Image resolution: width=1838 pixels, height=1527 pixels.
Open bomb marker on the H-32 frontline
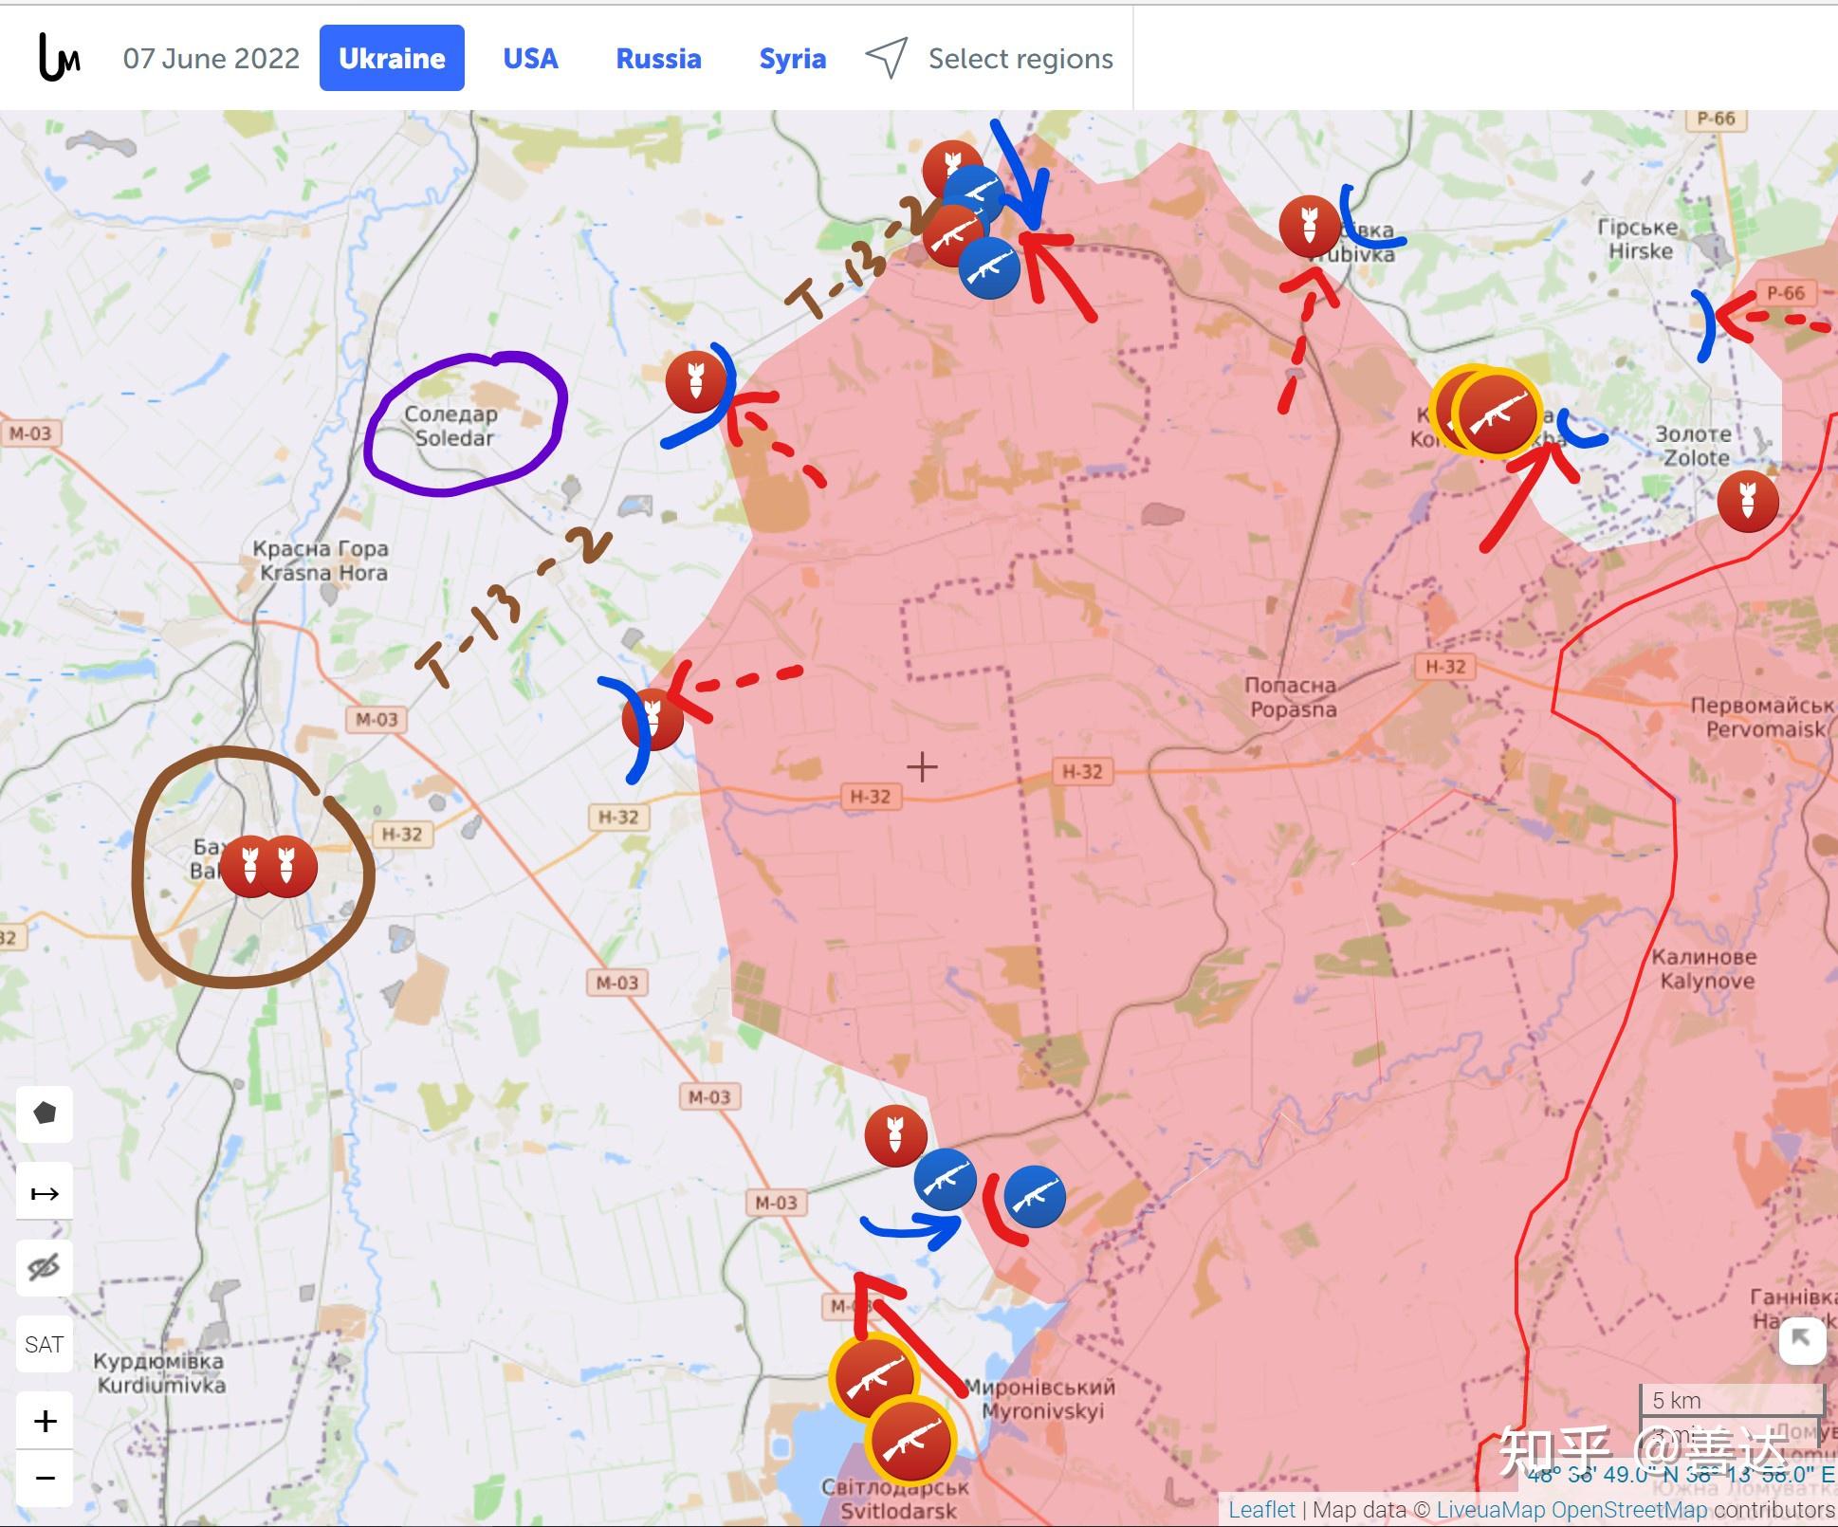click(652, 718)
